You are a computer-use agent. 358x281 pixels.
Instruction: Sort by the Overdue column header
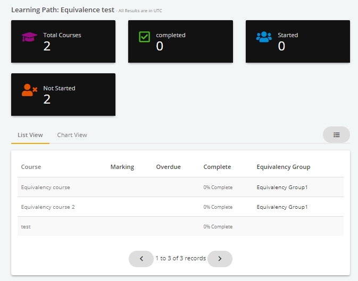(x=168, y=167)
